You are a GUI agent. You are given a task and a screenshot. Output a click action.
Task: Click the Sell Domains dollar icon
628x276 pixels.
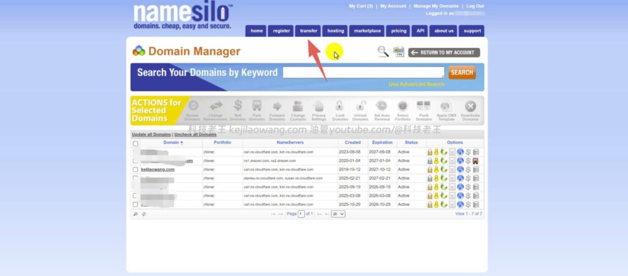(238, 105)
